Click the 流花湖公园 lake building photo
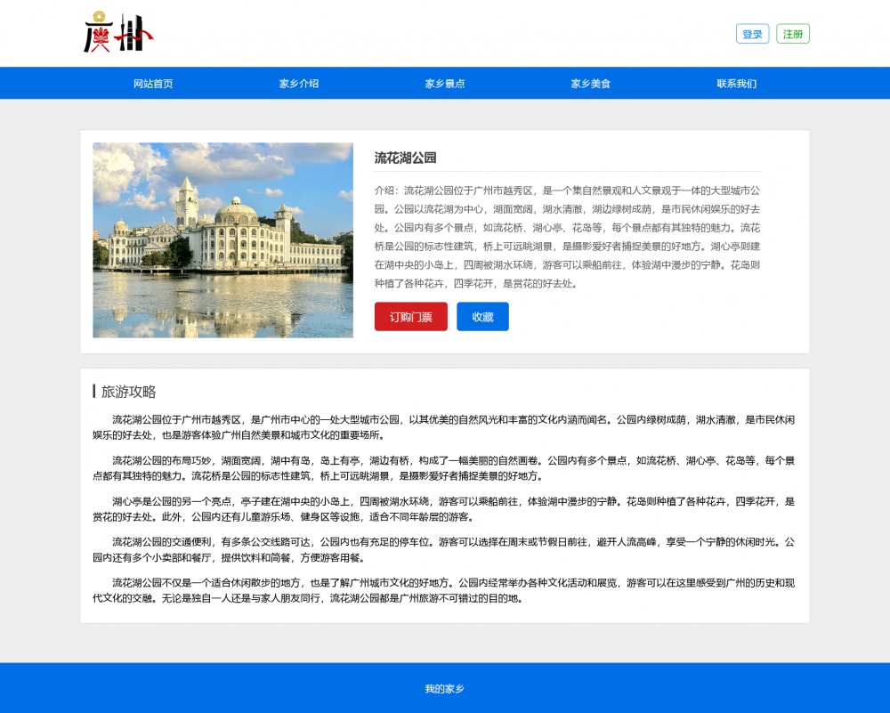890x713 pixels. coord(222,240)
